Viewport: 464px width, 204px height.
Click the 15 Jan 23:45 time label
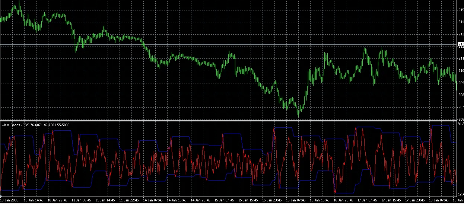point(272,200)
